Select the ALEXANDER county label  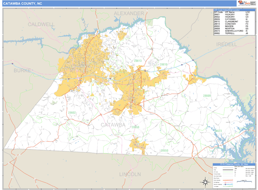tap(129, 14)
